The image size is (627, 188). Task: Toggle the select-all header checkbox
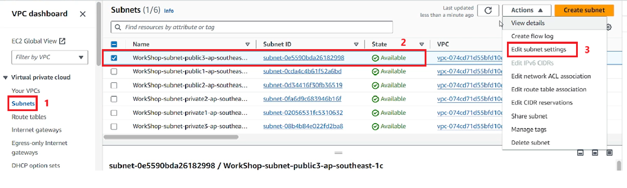click(x=114, y=45)
